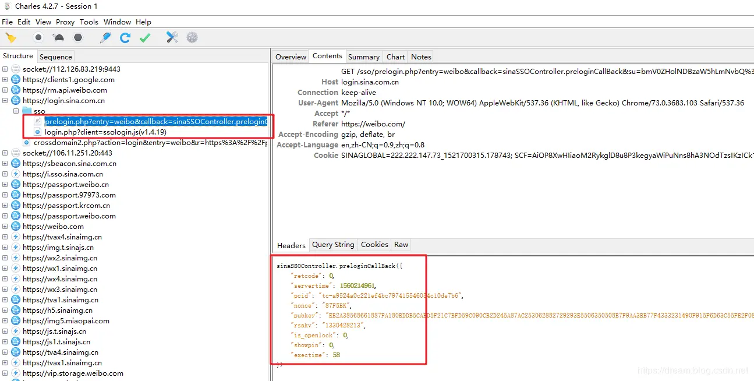Viewport: 754px width, 381px height.
Task: Open the Edit menu
Action: [24, 22]
